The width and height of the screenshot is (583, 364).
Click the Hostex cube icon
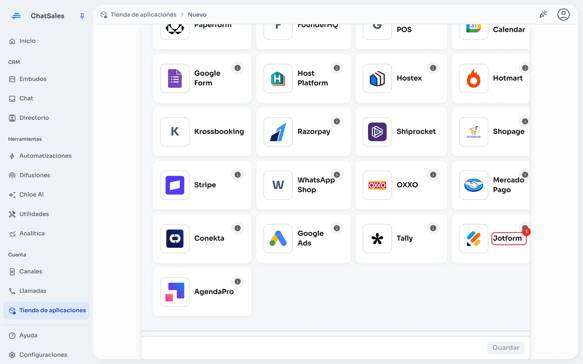pyautogui.click(x=377, y=78)
